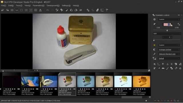Click the develop one scene icon
Screen dimensions: 183x103
(88, 10)
